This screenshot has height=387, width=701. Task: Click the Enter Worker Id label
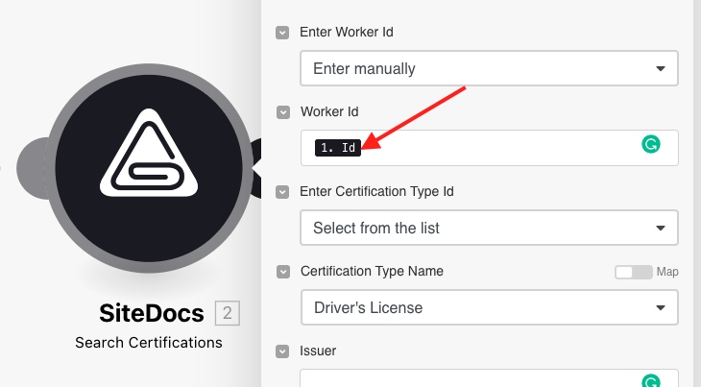pyautogui.click(x=347, y=33)
